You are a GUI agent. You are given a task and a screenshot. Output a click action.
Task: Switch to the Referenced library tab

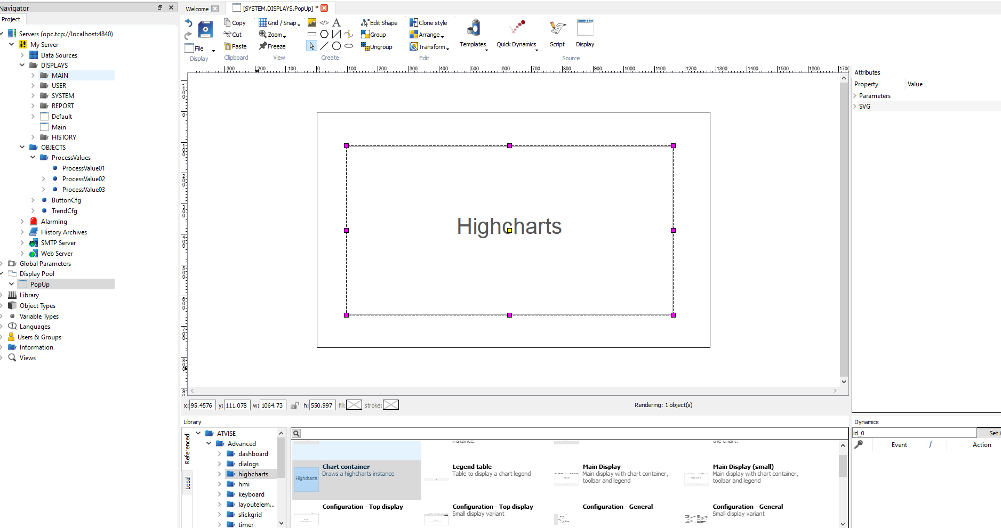click(x=187, y=449)
